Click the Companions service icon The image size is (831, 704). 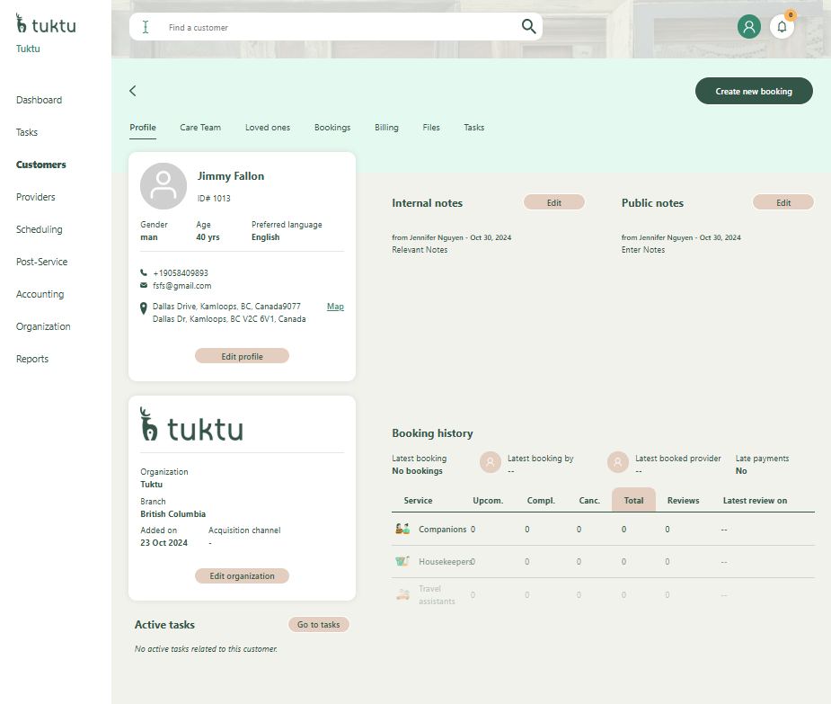pos(402,530)
